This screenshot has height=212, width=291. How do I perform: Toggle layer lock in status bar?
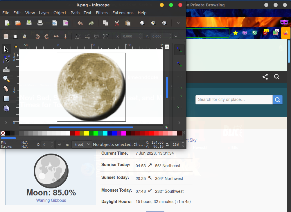click(x=68, y=145)
